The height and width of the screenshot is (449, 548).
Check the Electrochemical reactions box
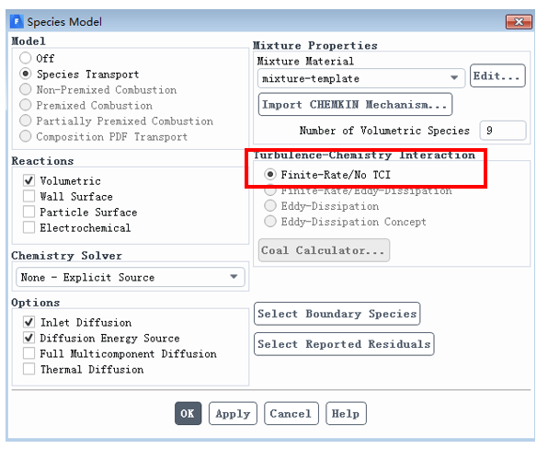29,227
